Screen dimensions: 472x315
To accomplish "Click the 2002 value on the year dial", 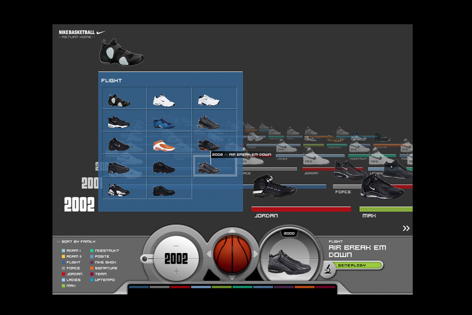I will tap(176, 259).
